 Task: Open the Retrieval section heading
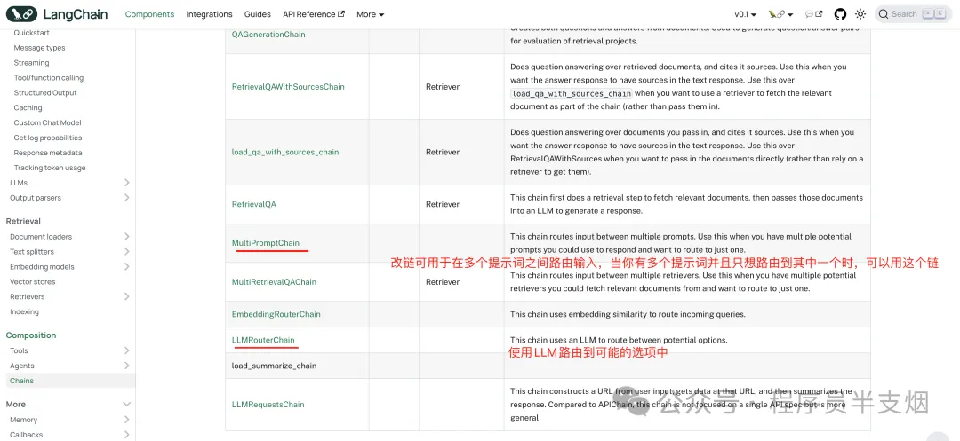(x=23, y=221)
